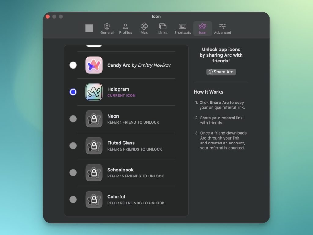313x235 pixels.
Task: Click the Fluted Glass label
Action: click(x=121, y=143)
